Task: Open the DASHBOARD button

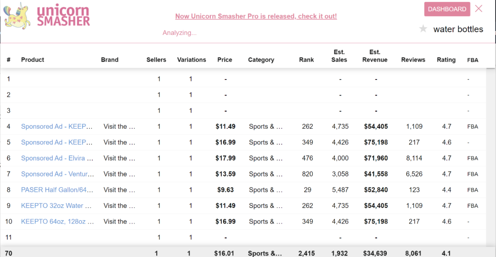Action: 447,9
